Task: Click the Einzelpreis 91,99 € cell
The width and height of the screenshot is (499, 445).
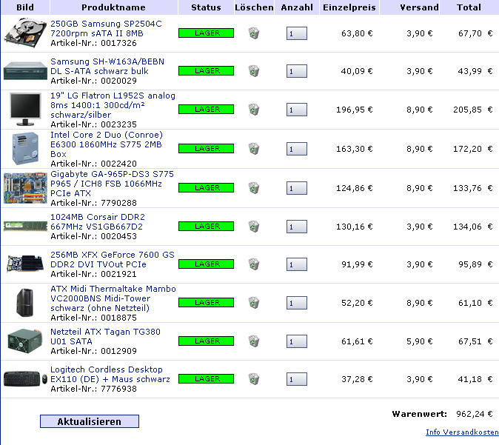Action: 357,264
